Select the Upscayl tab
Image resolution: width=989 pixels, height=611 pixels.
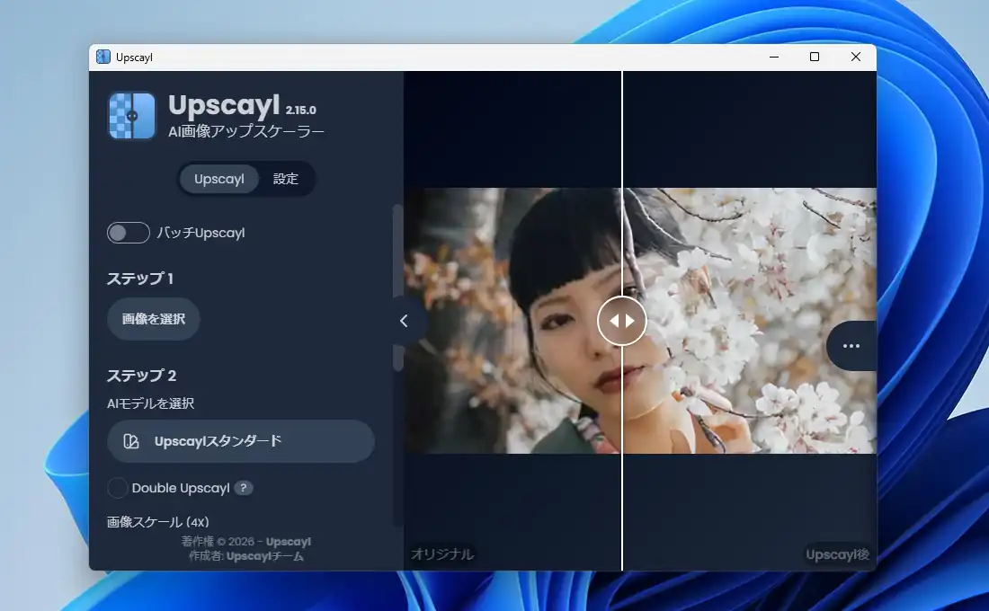219,179
